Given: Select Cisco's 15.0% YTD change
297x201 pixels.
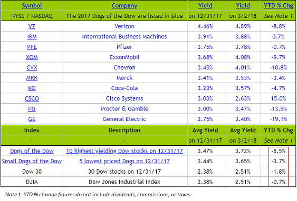Looking at the screenshot, I should point(279,98).
